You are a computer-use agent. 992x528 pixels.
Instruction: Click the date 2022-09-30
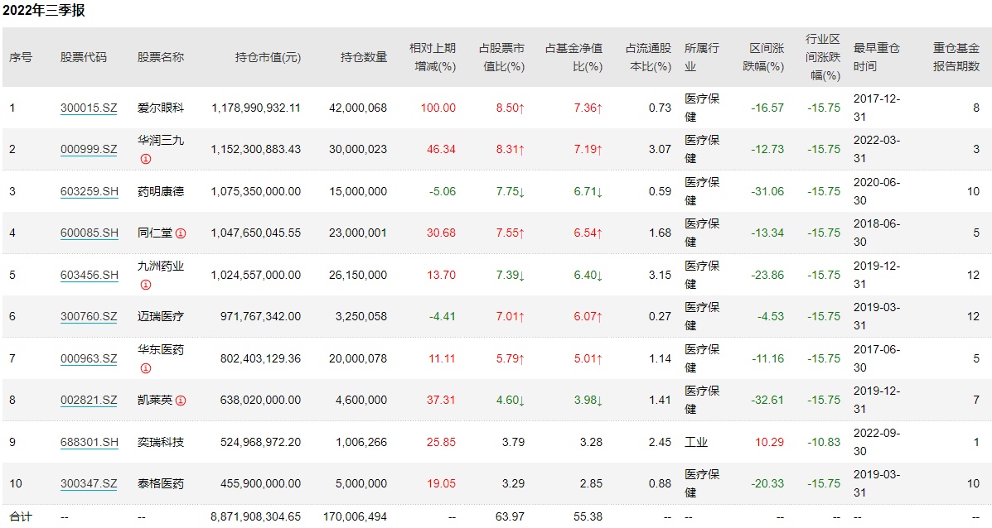[877, 442]
